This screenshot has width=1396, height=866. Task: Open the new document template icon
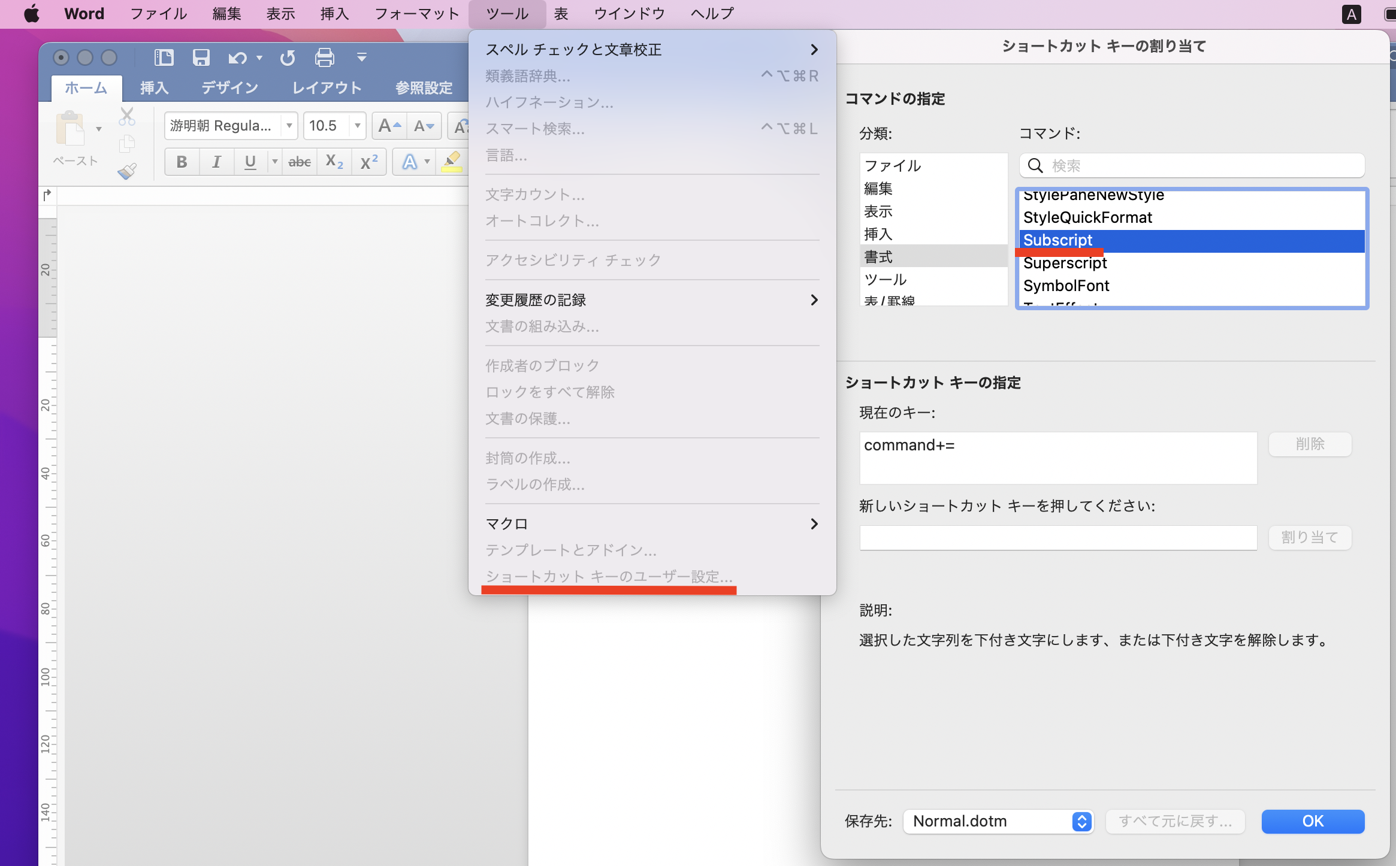click(x=164, y=57)
